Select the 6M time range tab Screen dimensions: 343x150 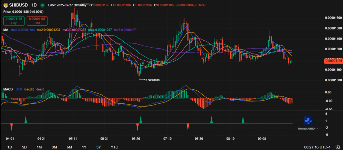coord(69,147)
